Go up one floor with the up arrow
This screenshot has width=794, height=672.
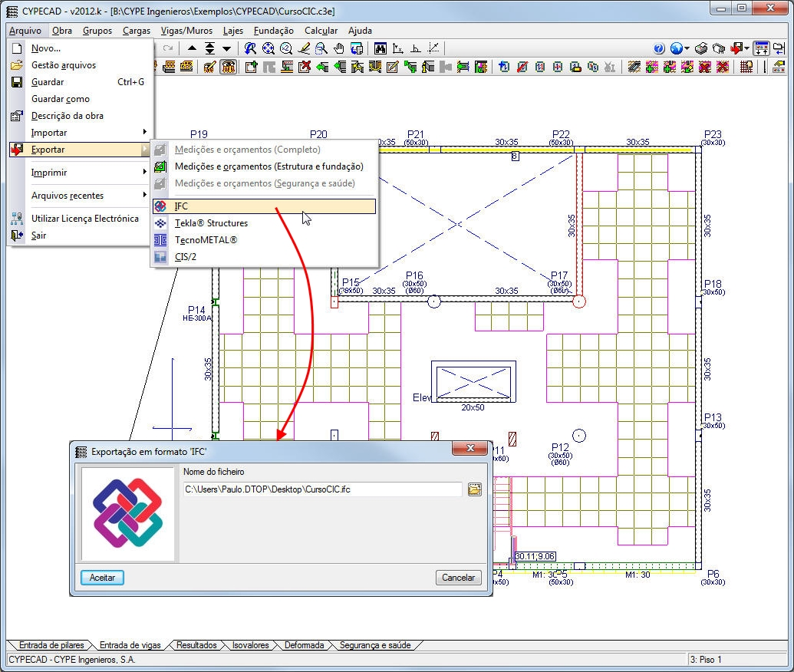(x=192, y=48)
